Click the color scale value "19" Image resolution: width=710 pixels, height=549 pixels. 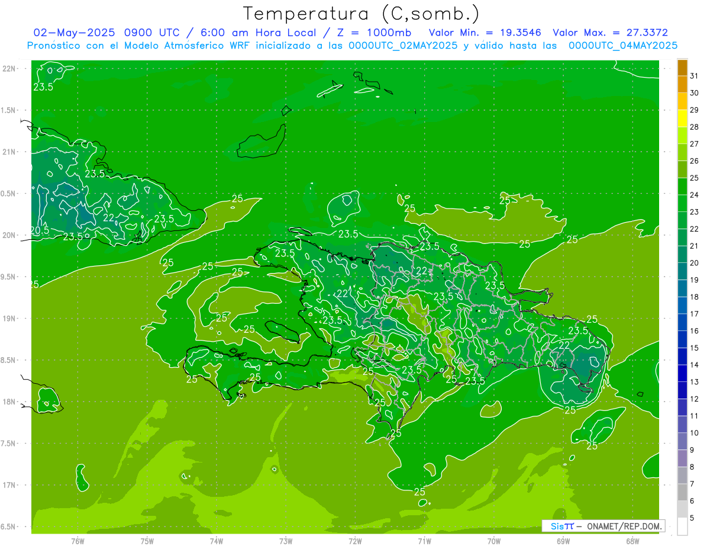pos(694,280)
